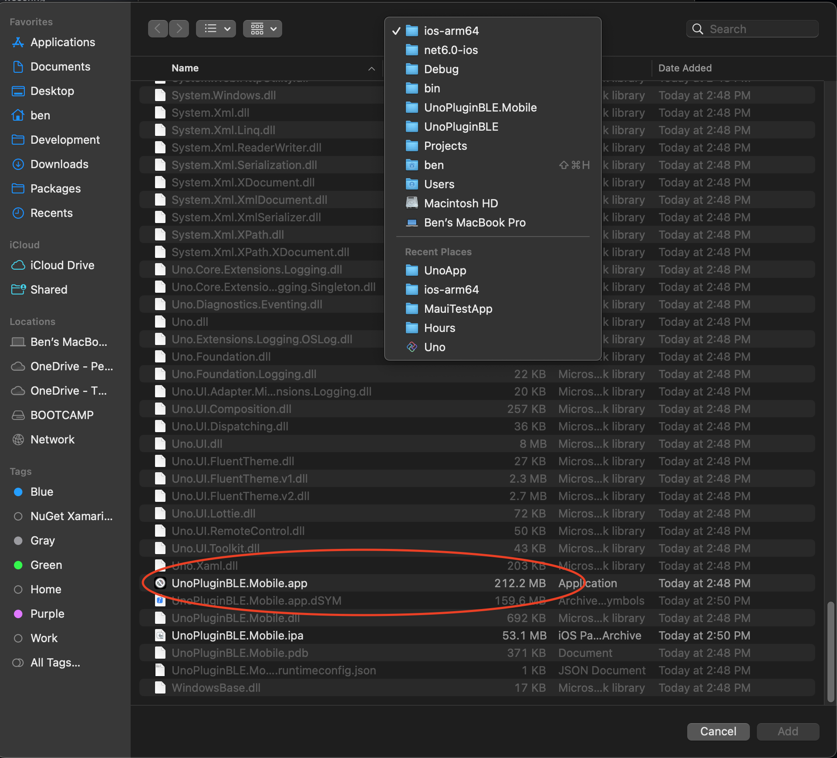Select the Uno app in Recent Places
This screenshot has width=837, height=758.
coord(435,347)
